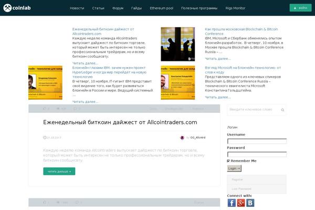Open the IBM speaker yellow banner thumbnail

[x=45, y=82]
